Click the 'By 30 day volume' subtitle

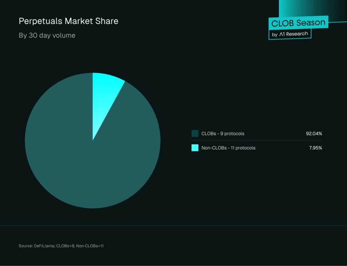click(x=47, y=35)
